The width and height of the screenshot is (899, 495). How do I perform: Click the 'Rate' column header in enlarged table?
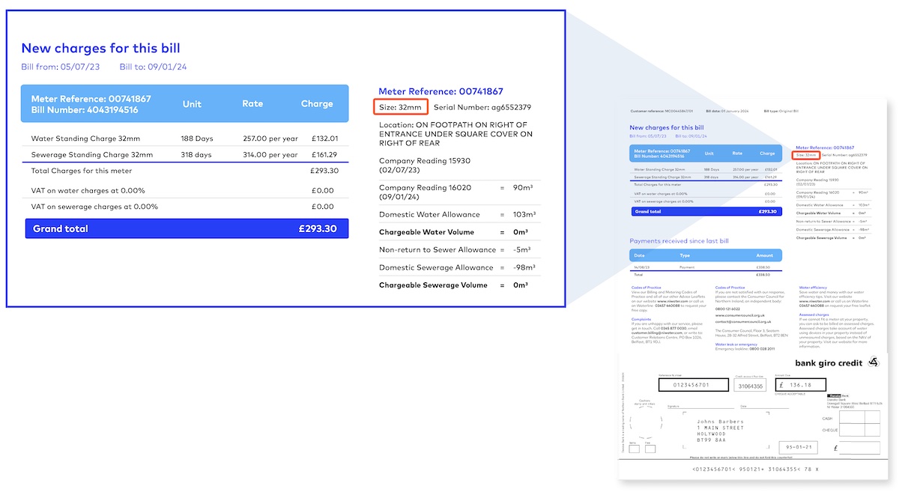point(252,103)
